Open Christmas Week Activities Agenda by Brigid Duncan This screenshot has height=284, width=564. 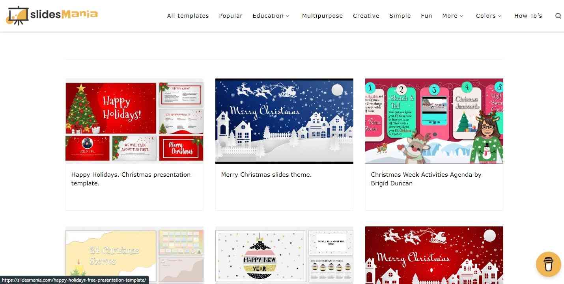tap(426, 179)
